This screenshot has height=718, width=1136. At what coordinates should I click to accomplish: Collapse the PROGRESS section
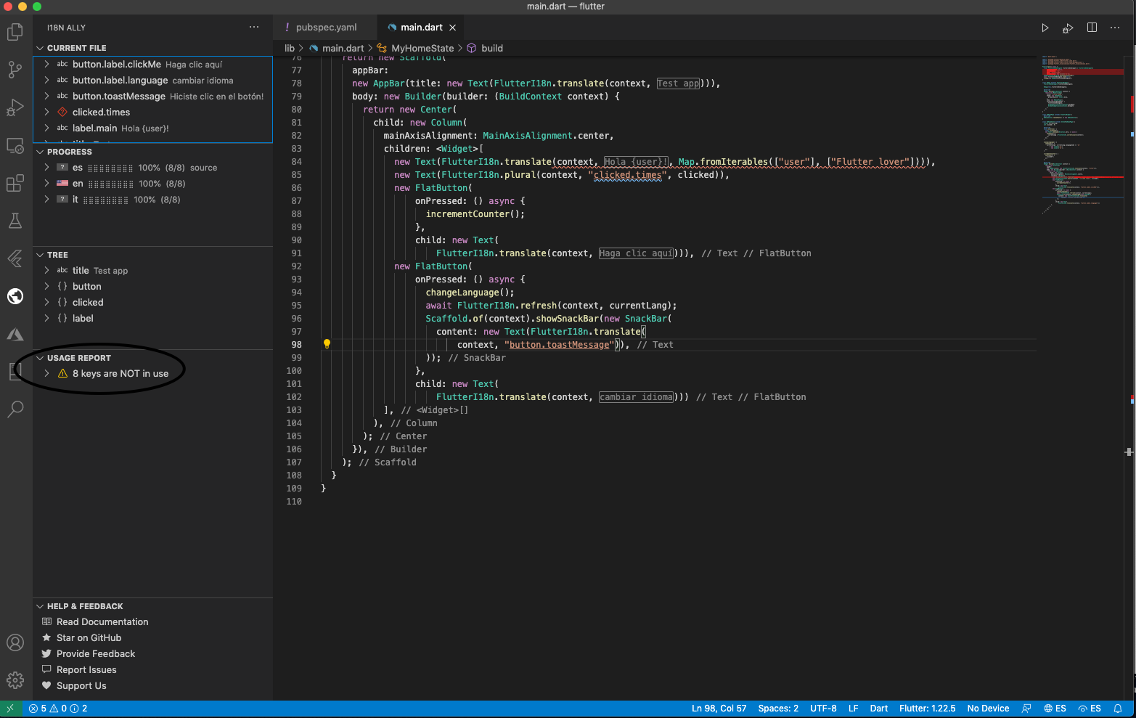pyautogui.click(x=41, y=152)
